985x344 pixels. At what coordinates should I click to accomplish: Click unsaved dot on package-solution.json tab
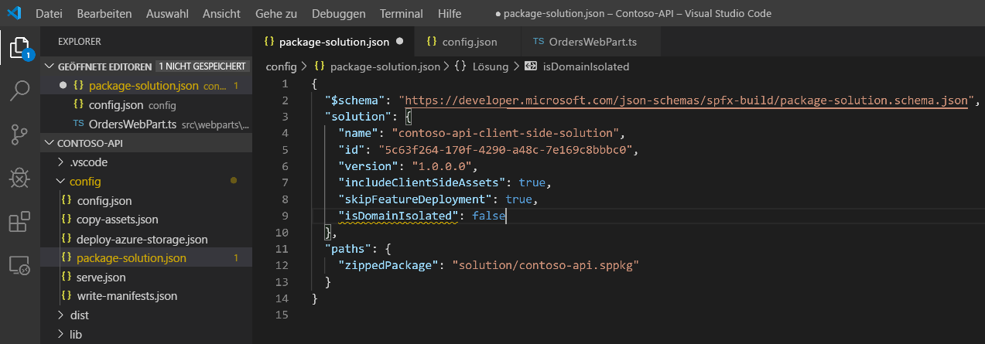(399, 42)
